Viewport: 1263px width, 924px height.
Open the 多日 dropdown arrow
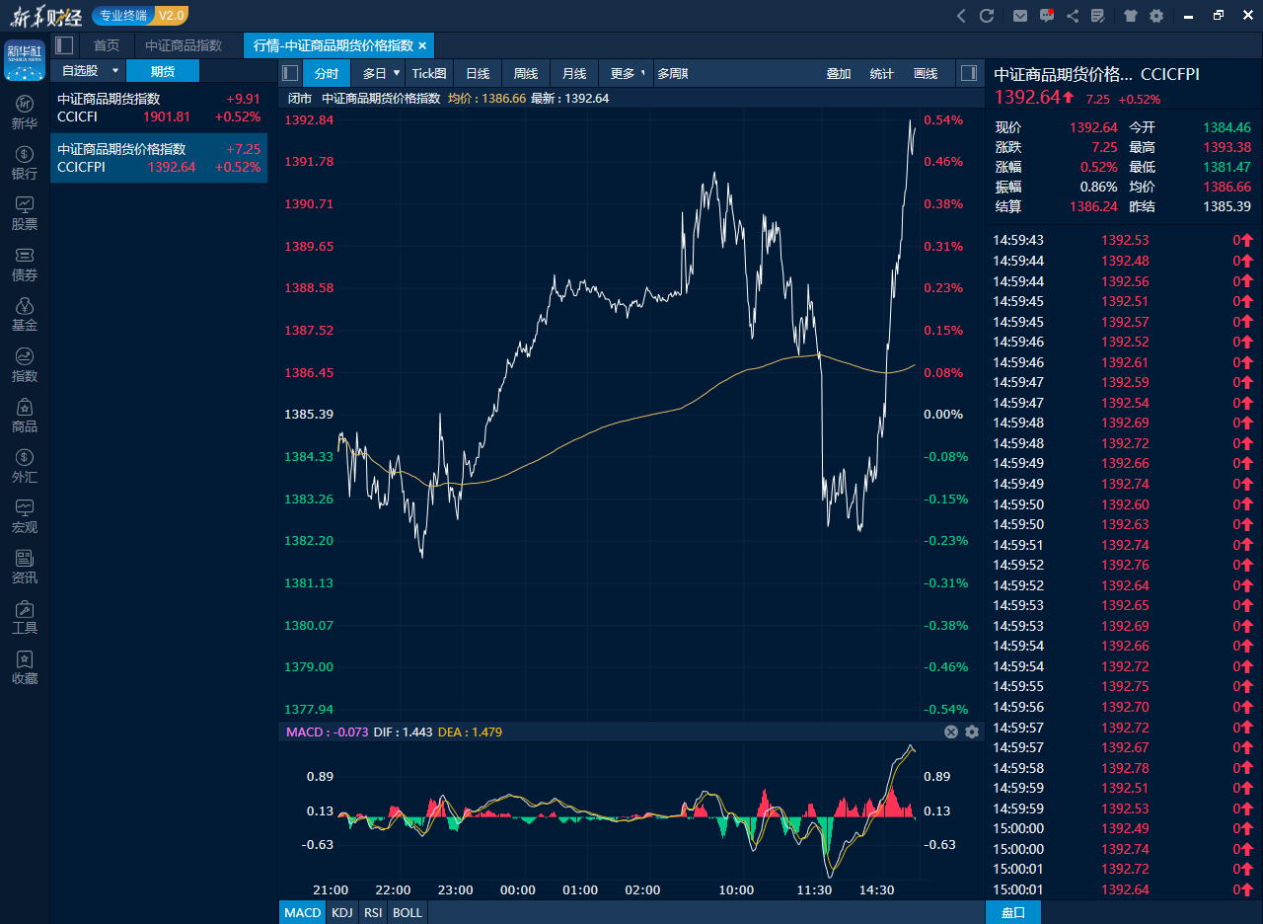click(397, 73)
